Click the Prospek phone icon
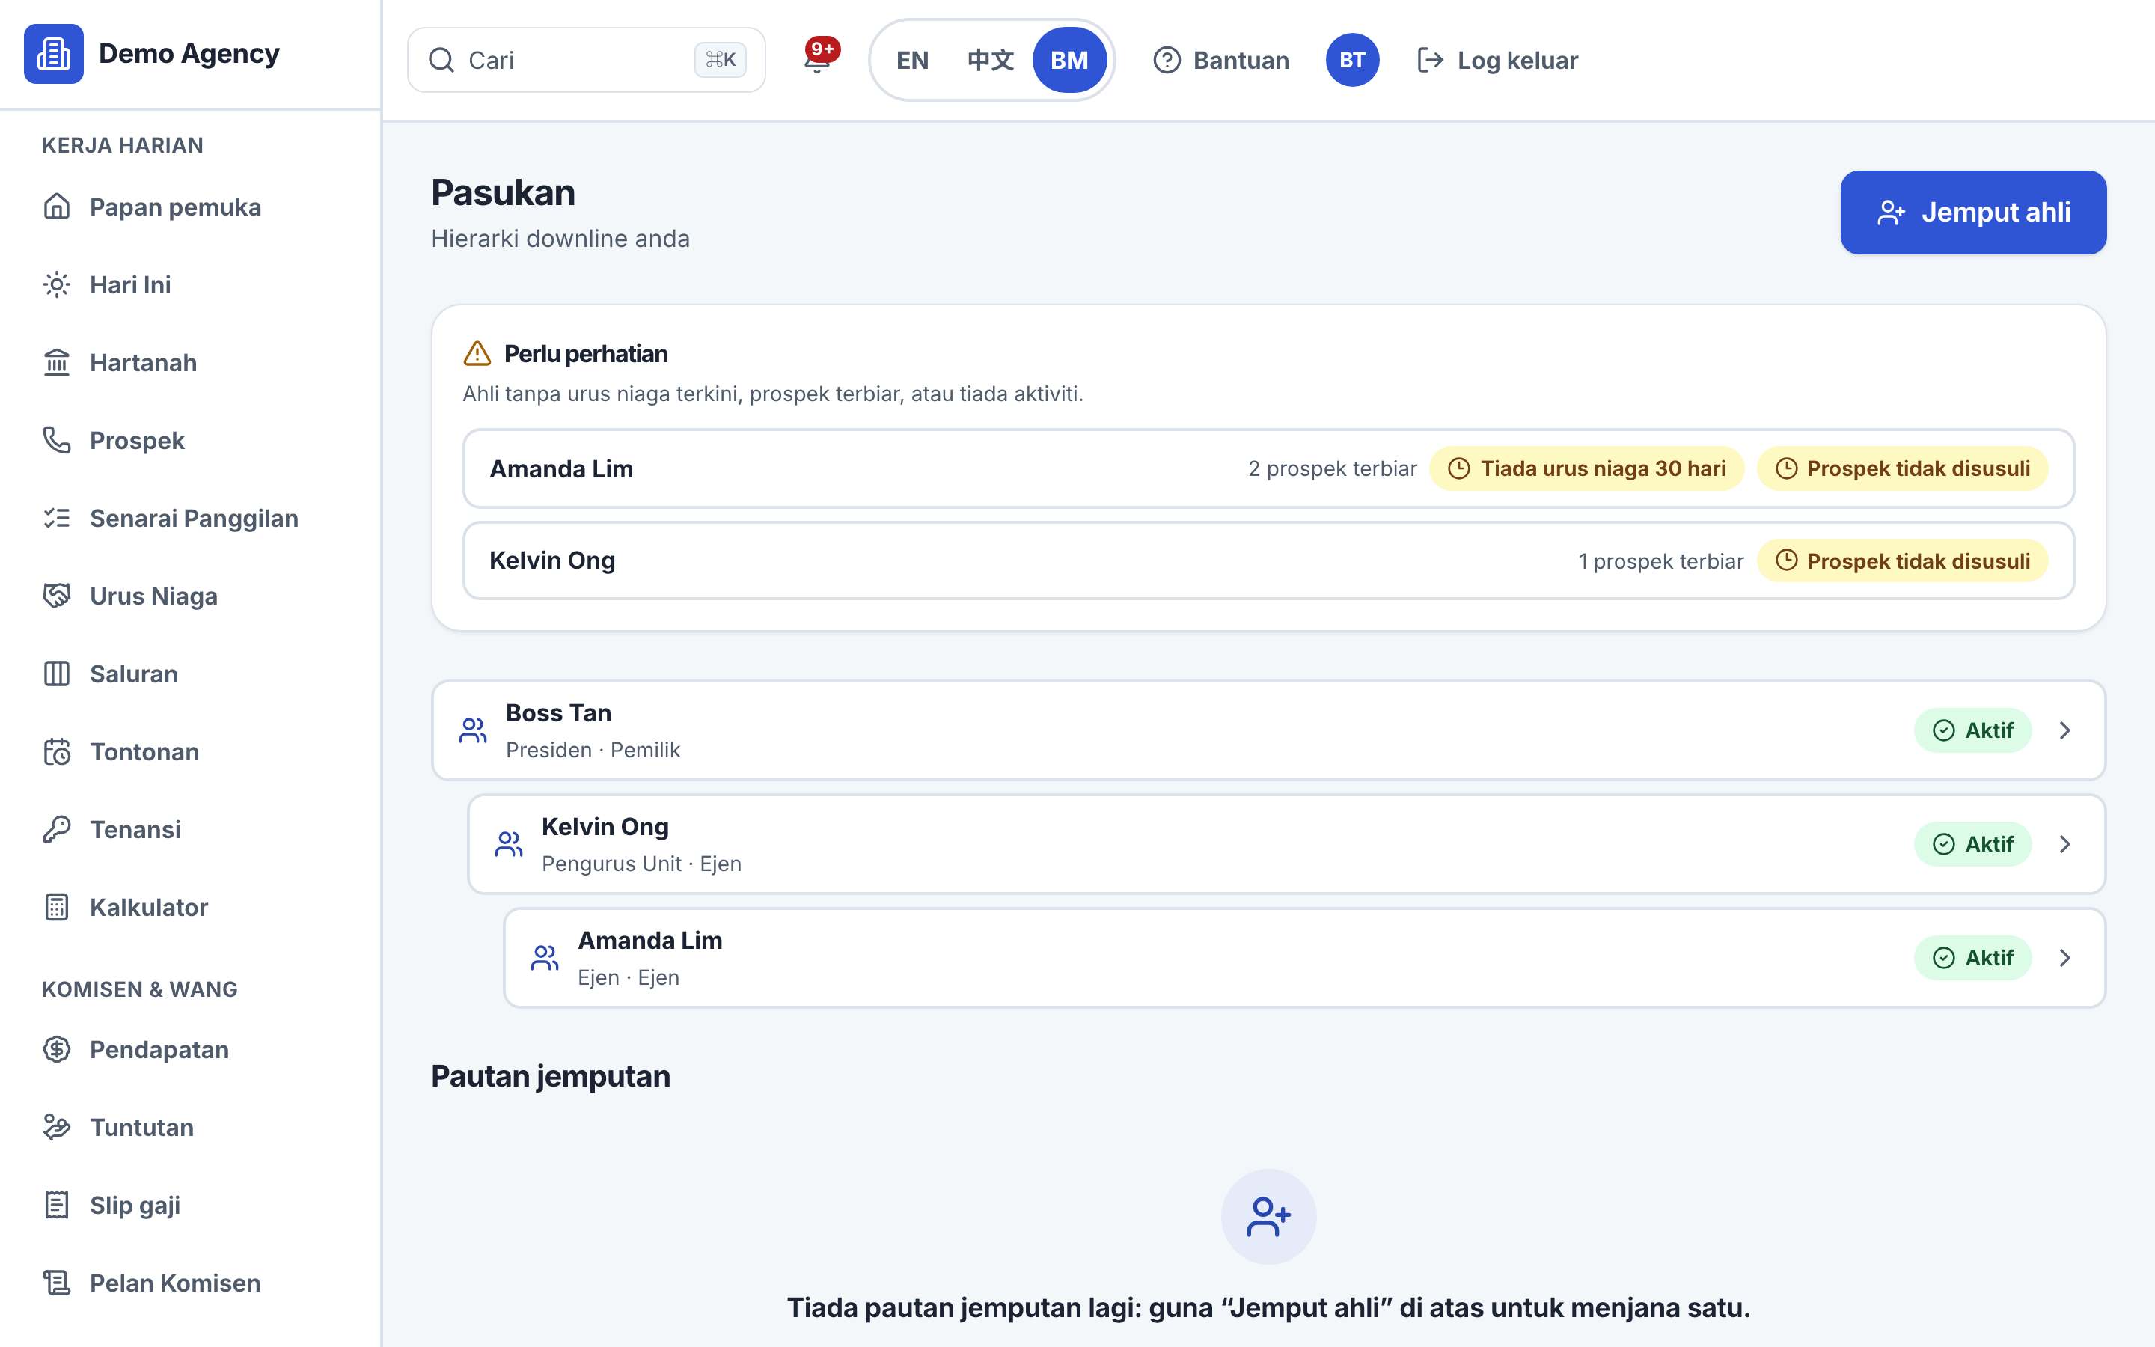2155x1347 pixels. (x=57, y=440)
